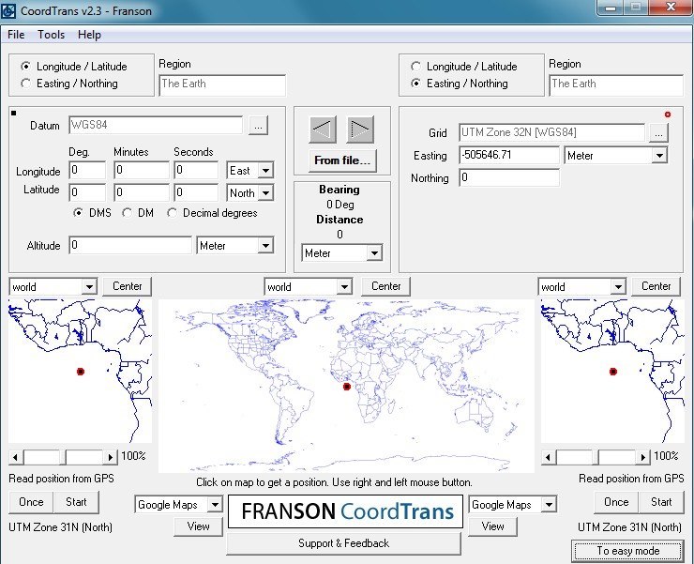The height and width of the screenshot is (564, 694).
Task: Select the Decimal degrees format option
Action: pos(173,213)
